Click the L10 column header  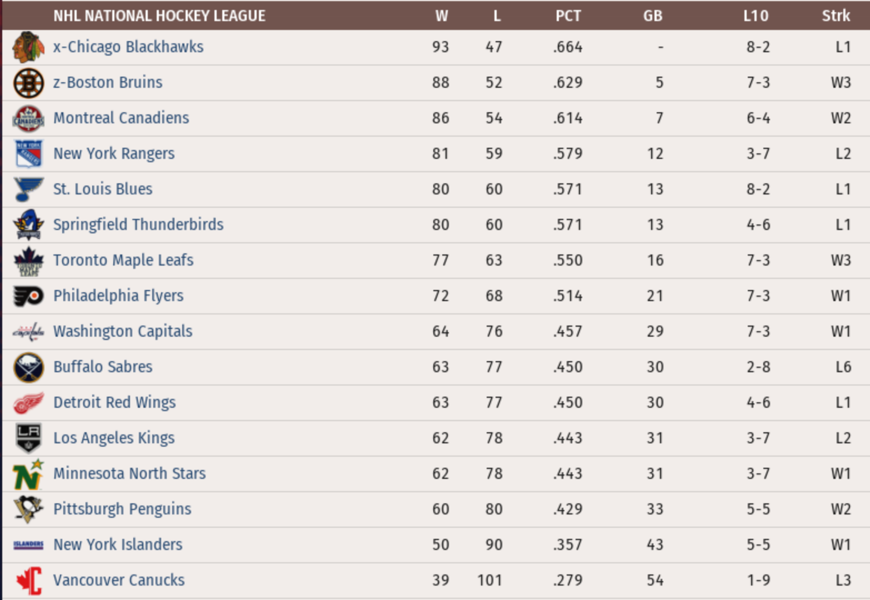756,16
